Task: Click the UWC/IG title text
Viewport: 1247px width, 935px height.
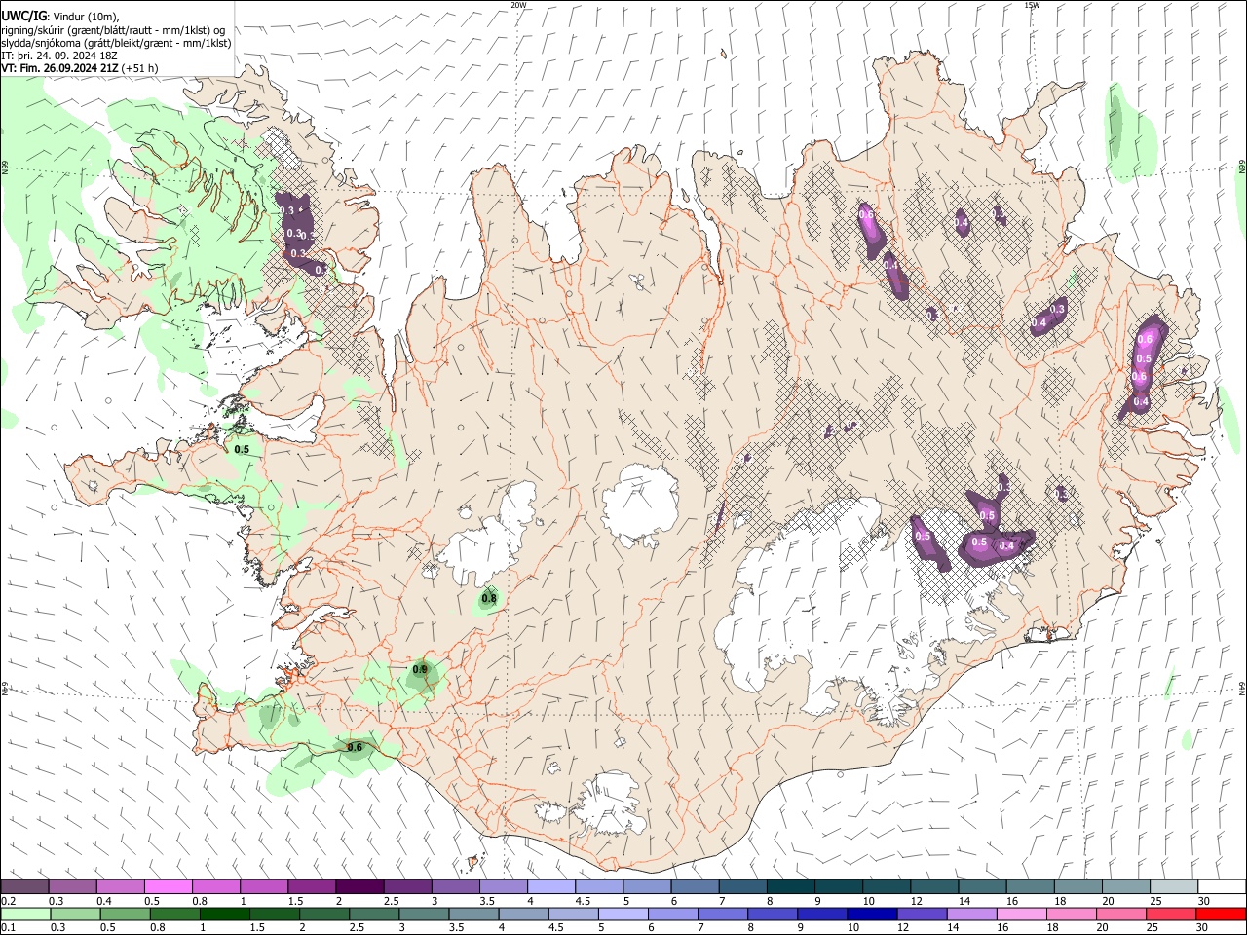Action: coord(22,15)
